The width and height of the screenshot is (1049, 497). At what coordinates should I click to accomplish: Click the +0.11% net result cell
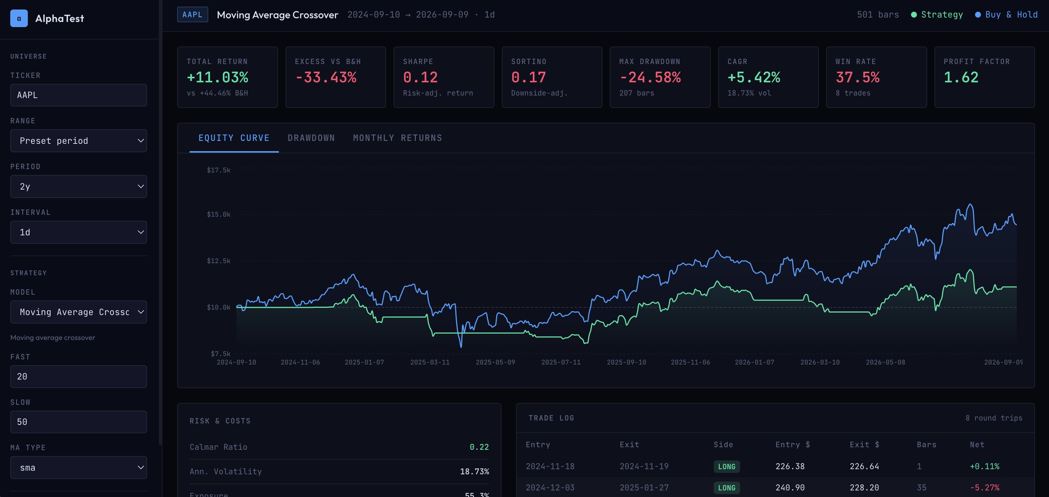click(985, 467)
